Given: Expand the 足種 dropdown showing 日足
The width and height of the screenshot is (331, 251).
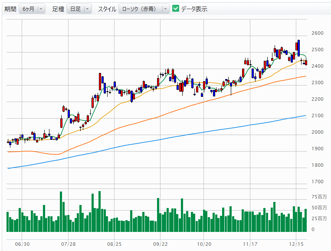Looking at the screenshot, I should click(x=79, y=9).
